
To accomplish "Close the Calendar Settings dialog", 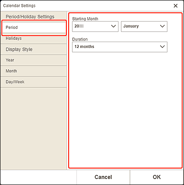I will (x=176, y=6).
